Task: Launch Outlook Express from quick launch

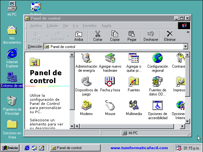Action: (x=34, y=148)
